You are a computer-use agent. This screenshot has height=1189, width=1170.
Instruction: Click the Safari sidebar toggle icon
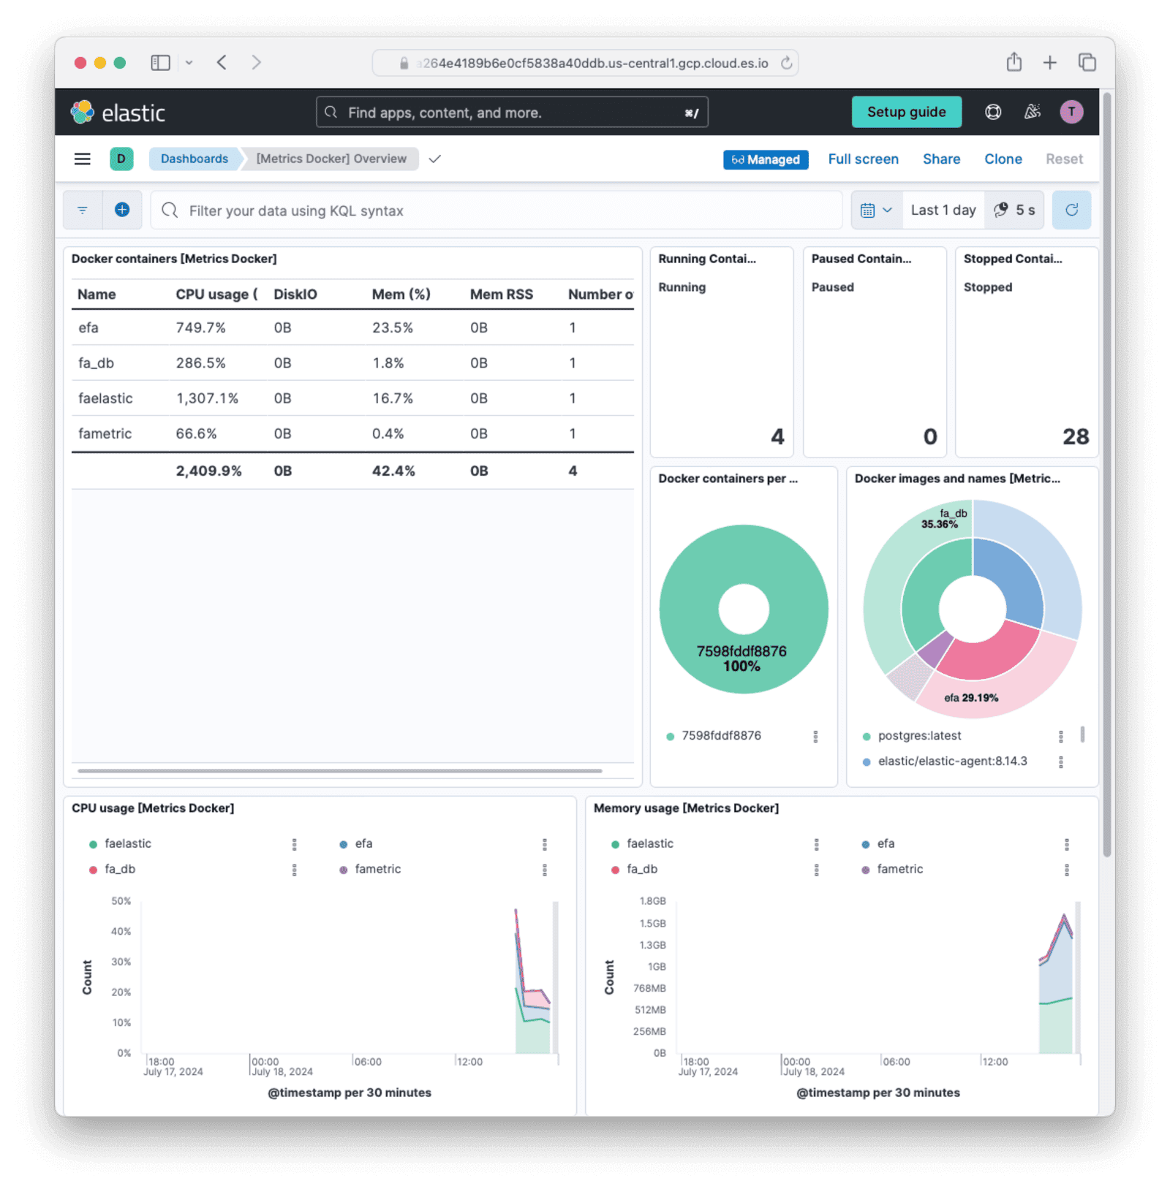(x=160, y=63)
